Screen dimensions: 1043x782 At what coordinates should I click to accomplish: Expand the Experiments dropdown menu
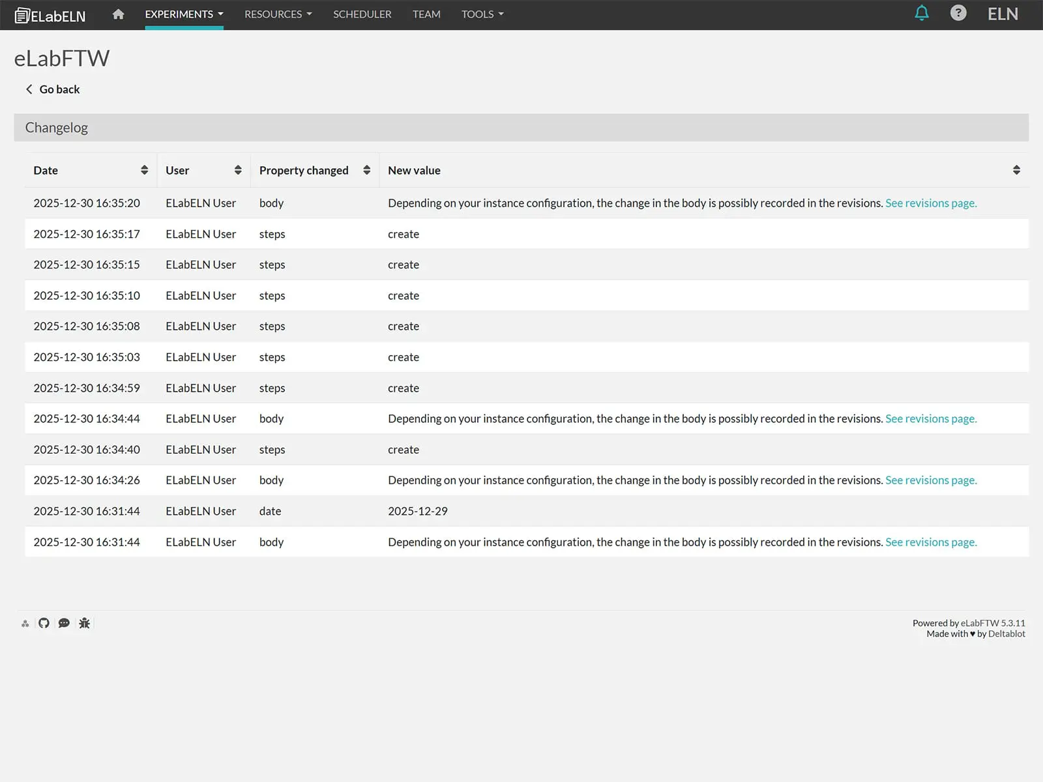click(184, 14)
